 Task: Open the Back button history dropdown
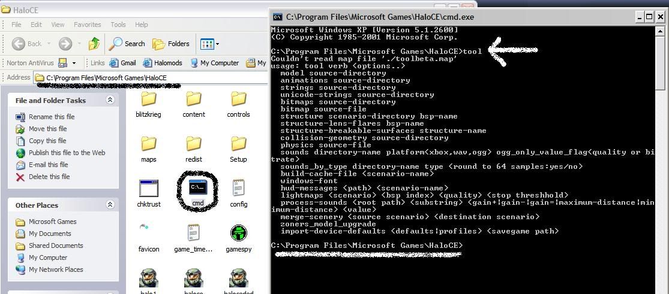click(49, 44)
